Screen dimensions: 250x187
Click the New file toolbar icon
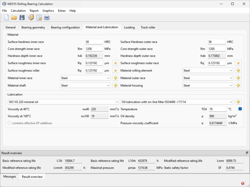(6, 17)
